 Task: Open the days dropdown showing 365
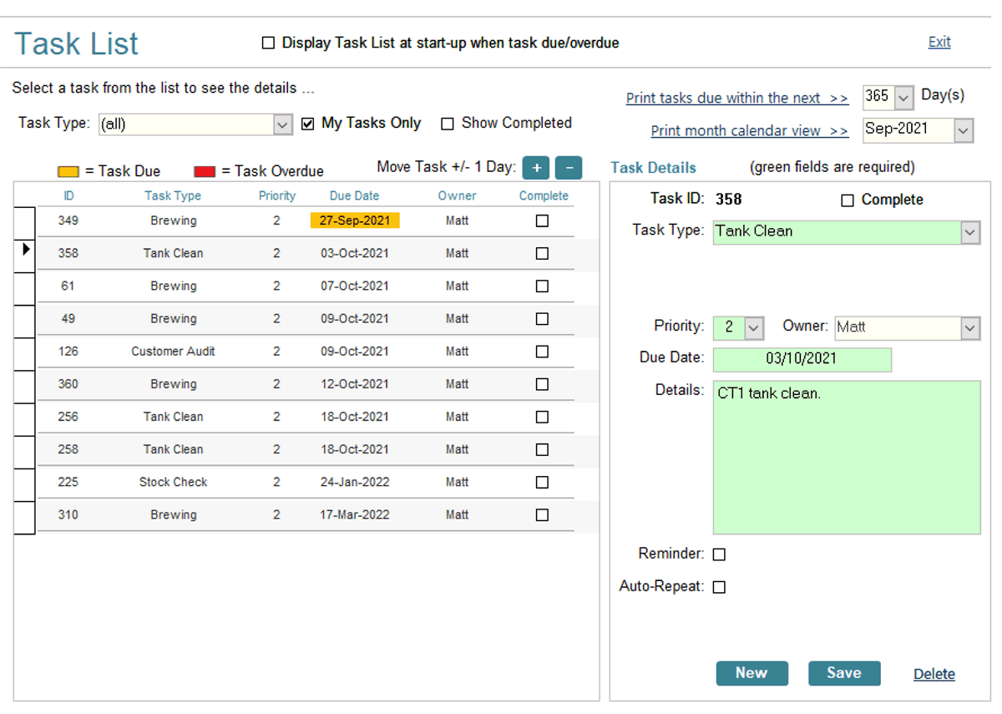pyautogui.click(x=903, y=97)
